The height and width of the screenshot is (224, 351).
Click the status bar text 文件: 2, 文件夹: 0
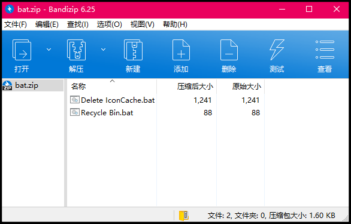[237, 216]
